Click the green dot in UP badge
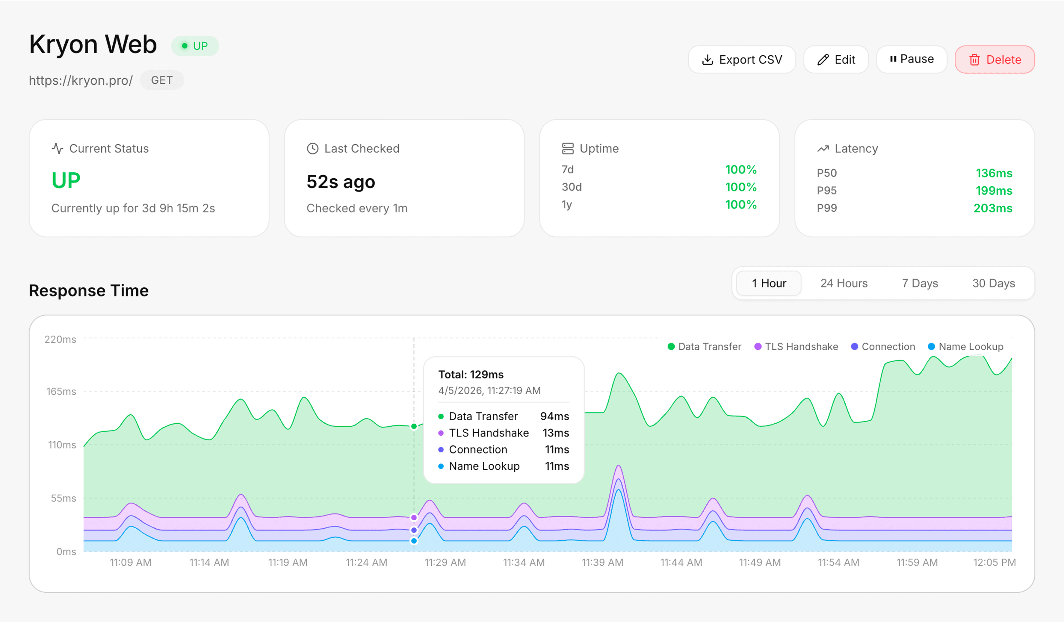 185,46
